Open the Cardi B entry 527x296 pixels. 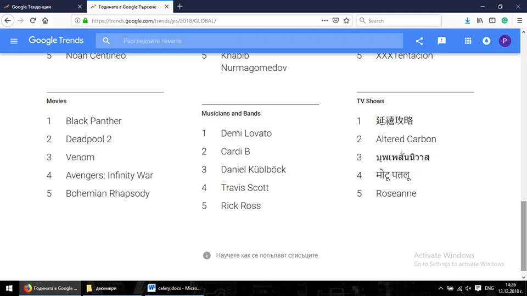[236, 152]
